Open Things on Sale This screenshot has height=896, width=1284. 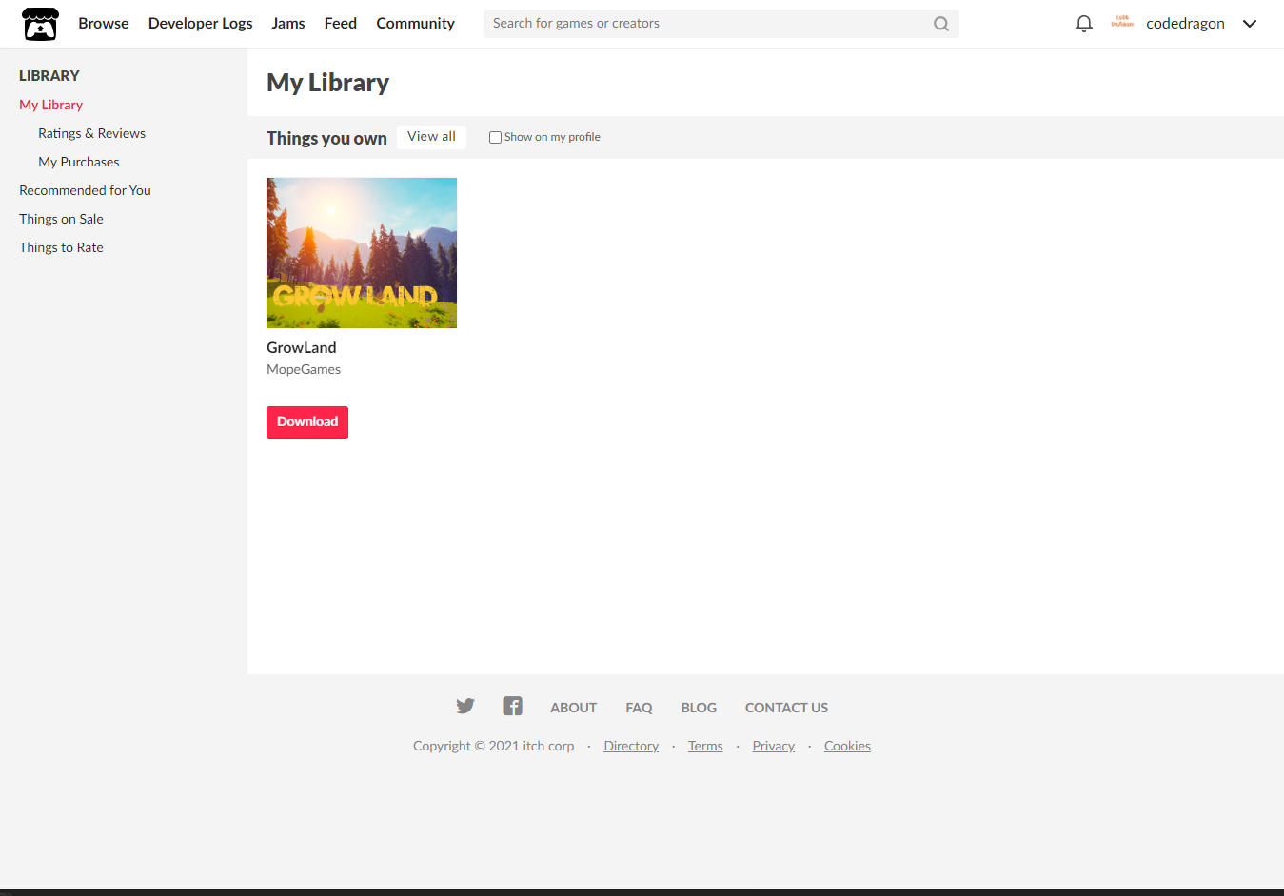coord(62,219)
